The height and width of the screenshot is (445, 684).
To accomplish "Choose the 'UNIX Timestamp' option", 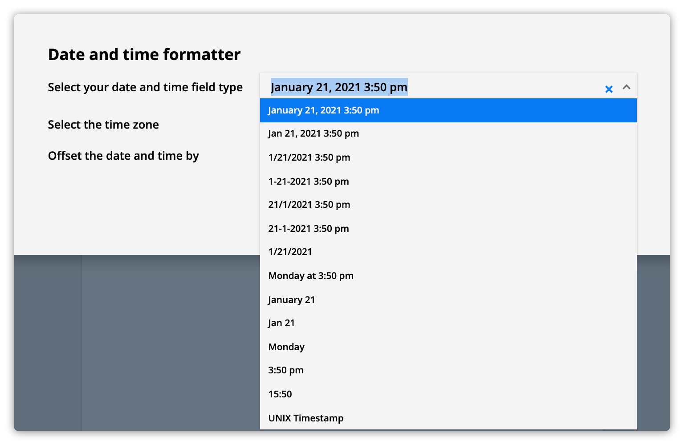I will (x=306, y=418).
